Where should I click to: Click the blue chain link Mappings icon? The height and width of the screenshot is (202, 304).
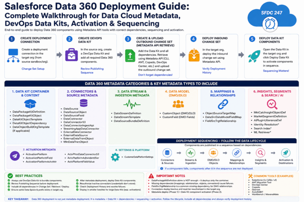coord(223,104)
